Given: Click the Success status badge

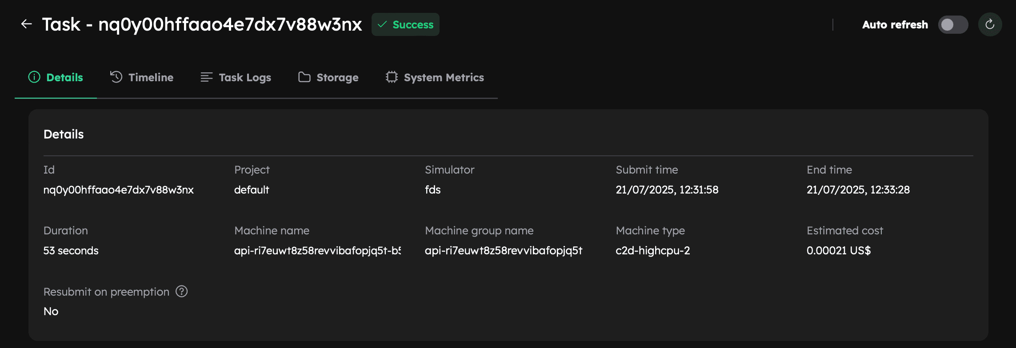Looking at the screenshot, I should coord(405,24).
